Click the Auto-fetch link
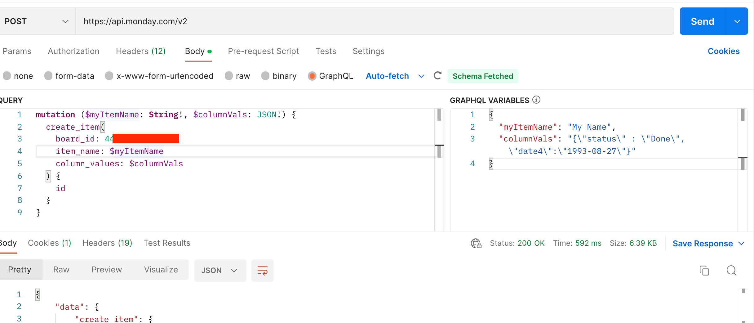 tap(387, 76)
